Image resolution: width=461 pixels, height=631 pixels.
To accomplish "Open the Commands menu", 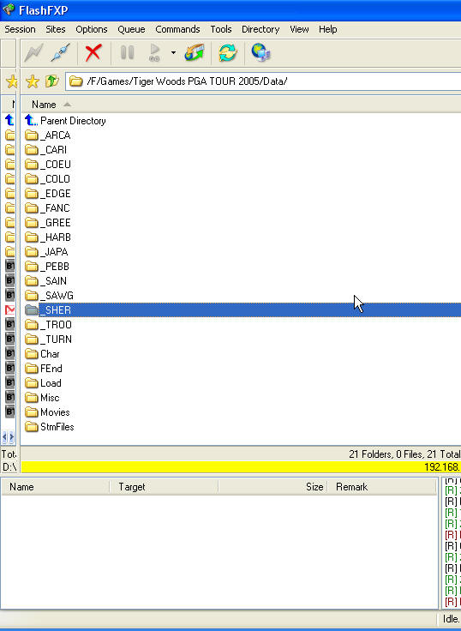I will (177, 29).
